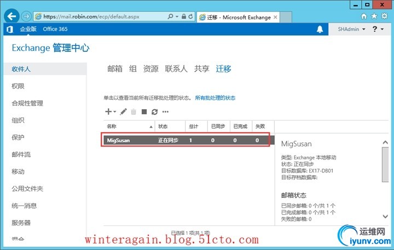Click the MigSusan title in details pane
This screenshot has height=250, width=394.
[x=296, y=144]
